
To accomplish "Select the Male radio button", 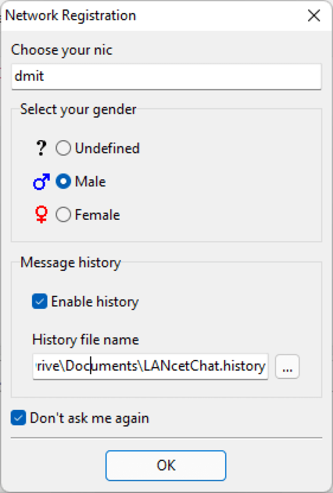I will click(x=63, y=182).
